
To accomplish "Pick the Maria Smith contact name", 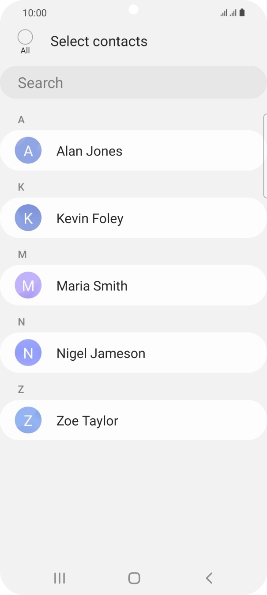I will click(92, 286).
